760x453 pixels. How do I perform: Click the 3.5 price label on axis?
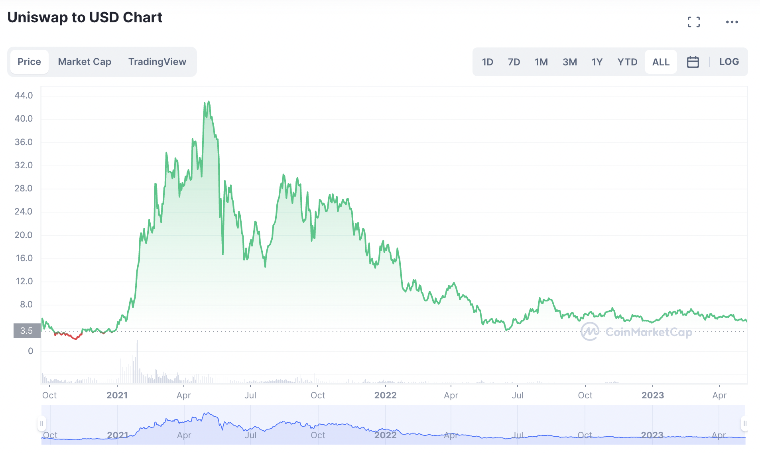coord(27,331)
